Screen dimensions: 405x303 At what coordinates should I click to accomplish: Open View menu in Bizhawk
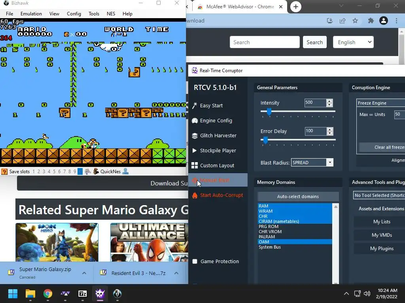tap(54, 14)
